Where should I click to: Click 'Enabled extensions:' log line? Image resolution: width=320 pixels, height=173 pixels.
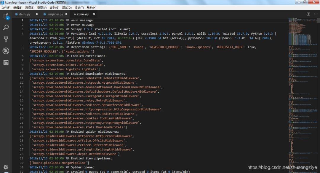67,56
